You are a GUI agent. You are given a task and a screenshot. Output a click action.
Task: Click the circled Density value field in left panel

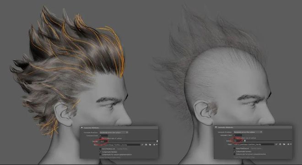(x=104, y=141)
